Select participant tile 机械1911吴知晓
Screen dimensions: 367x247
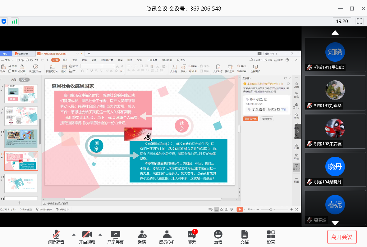(x=335, y=55)
